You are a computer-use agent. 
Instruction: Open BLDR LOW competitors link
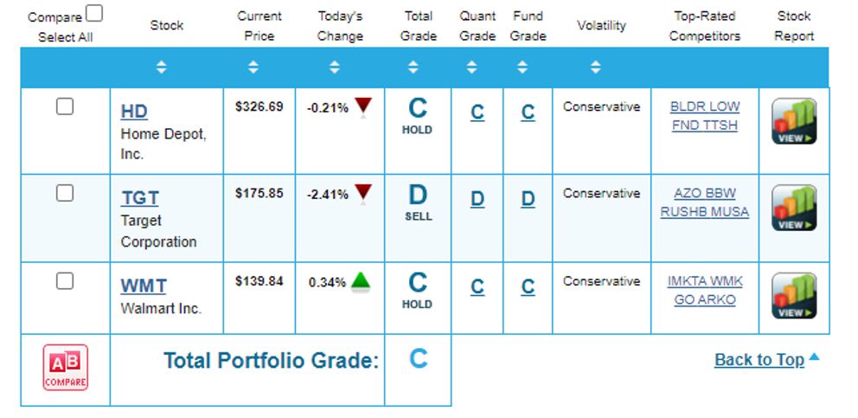[x=705, y=106]
